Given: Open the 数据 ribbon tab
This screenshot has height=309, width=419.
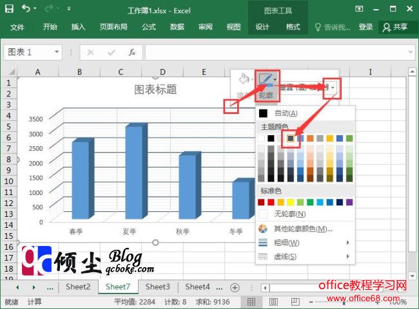Looking at the screenshot, I should tap(177, 26).
